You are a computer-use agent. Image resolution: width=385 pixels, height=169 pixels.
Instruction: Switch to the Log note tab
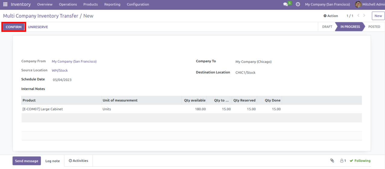tap(52, 161)
